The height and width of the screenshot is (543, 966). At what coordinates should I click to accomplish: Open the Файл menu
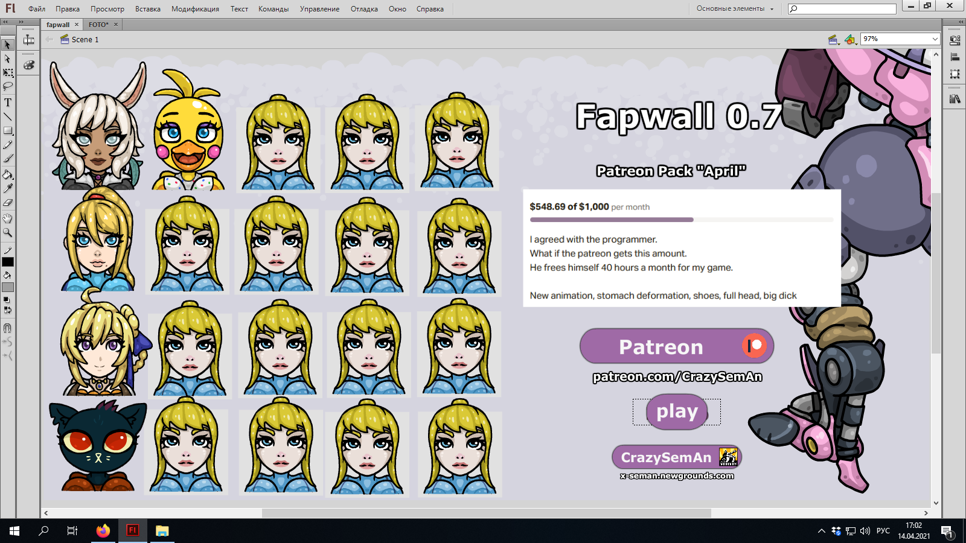click(x=37, y=9)
